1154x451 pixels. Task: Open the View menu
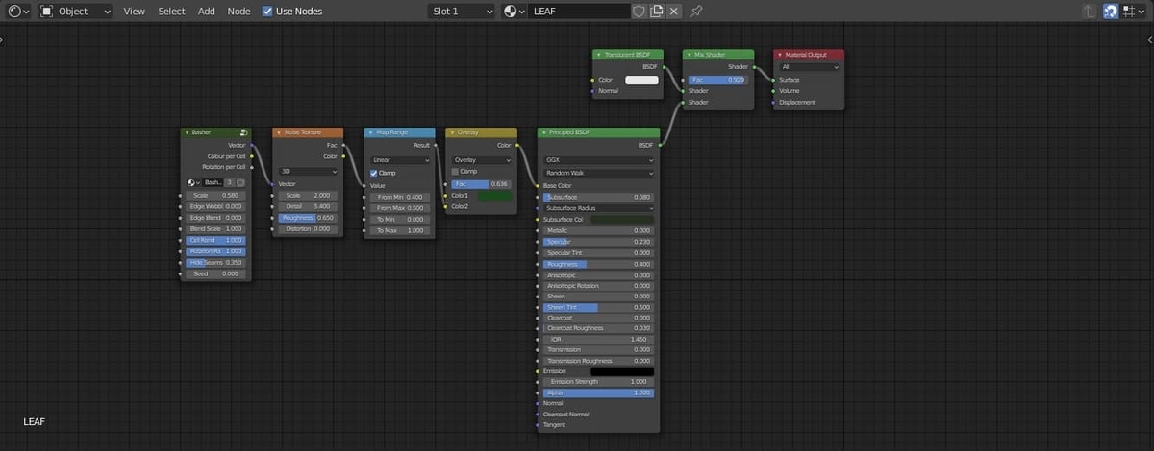coord(135,11)
